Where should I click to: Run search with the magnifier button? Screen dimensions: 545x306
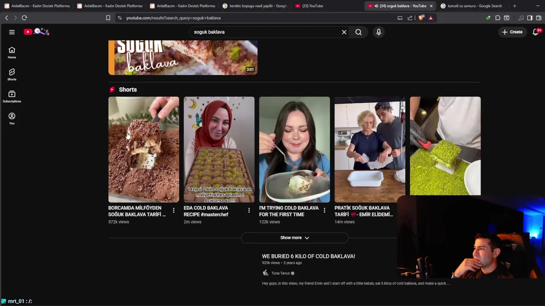tap(359, 32)
